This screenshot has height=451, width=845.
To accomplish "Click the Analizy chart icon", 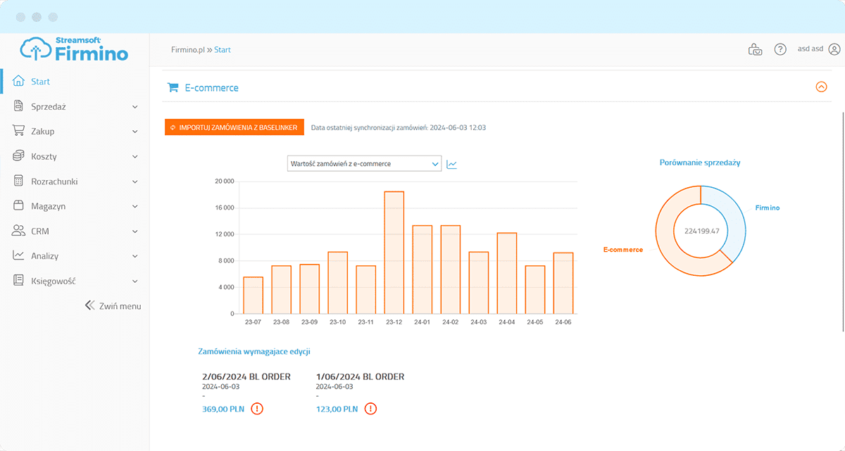I will coord(19,256).
